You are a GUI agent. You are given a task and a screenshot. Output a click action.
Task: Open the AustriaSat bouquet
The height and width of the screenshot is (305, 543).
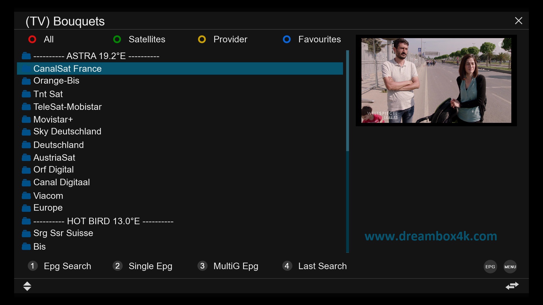pos(180,157)
